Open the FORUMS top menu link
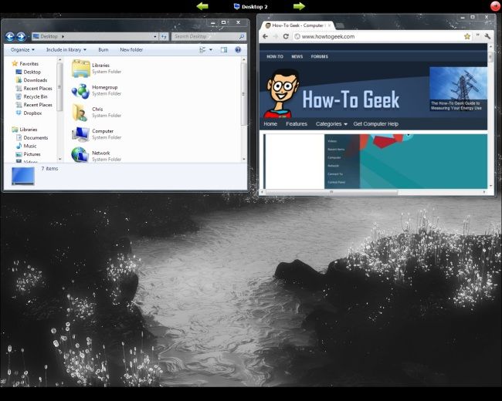This screenshot has height=401, width=502. pos(320,56)
